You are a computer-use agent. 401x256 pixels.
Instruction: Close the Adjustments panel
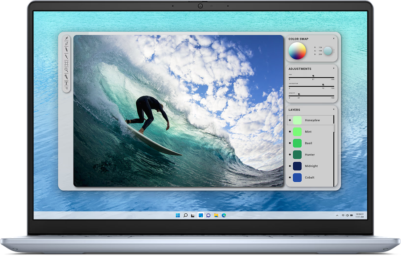(x=333, y=68)
